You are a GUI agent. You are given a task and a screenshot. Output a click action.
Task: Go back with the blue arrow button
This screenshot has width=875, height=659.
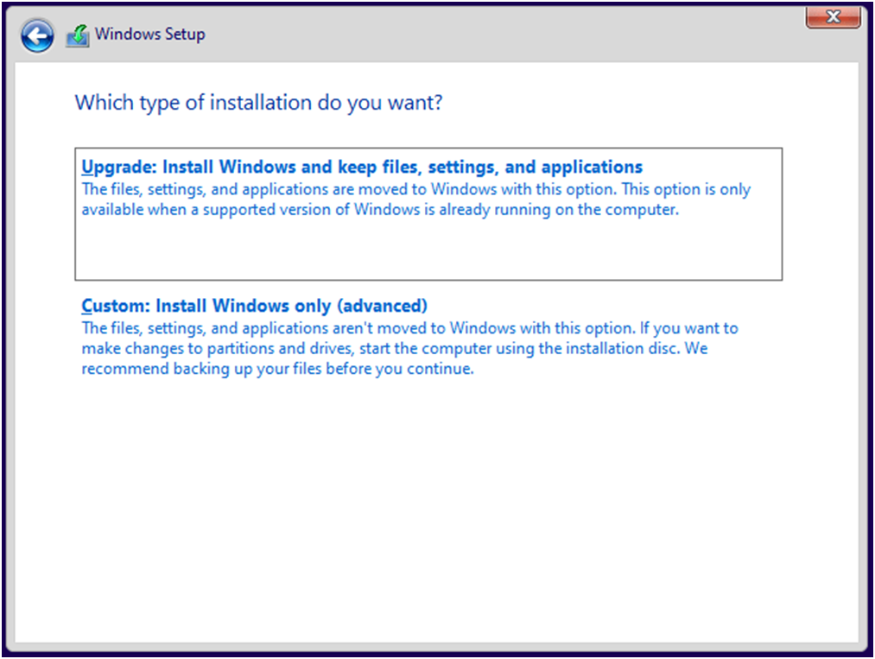(37, 35)
